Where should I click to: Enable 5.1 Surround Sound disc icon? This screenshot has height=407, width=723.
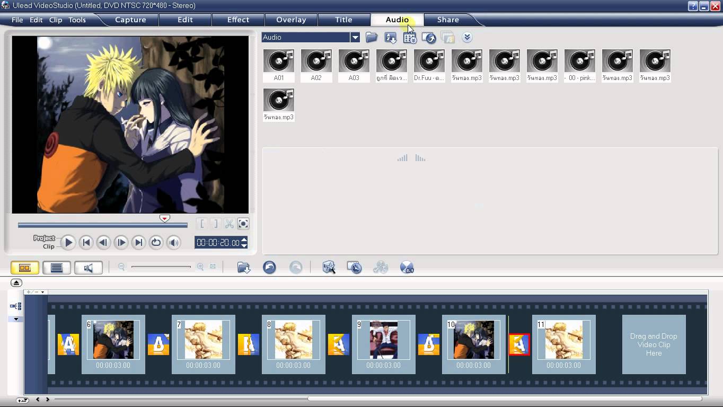[x=407, y=267]
